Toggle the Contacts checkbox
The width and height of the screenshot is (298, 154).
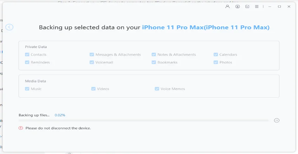27,55
